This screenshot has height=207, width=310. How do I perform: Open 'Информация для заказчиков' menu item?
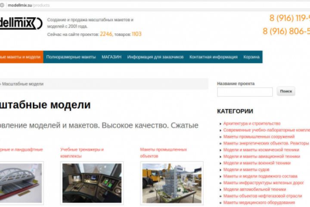point(155,57)
